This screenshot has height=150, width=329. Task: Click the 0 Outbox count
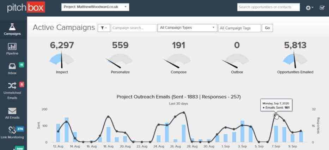(x=237, y=46)
